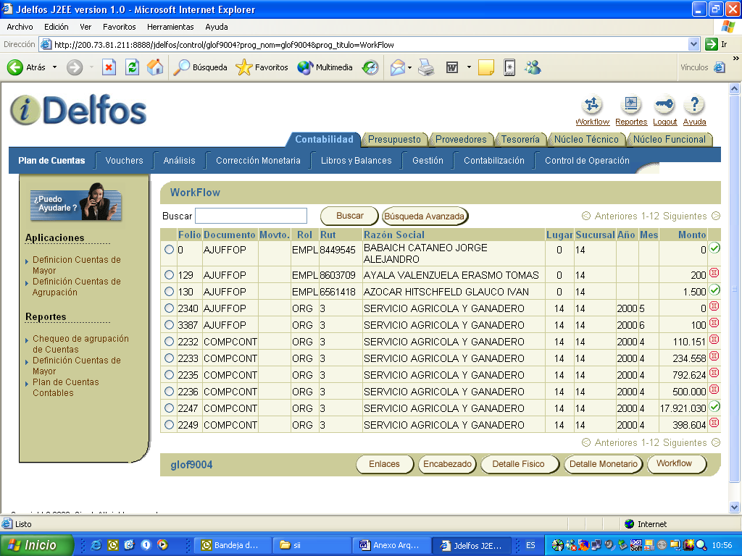742x556 pixels.
Task: Click the Encabezado button
Action: click(x=446, y=464)
